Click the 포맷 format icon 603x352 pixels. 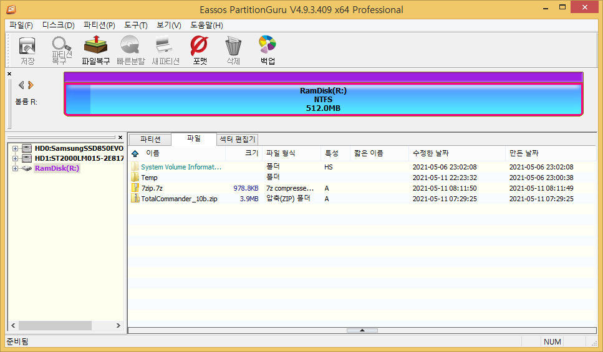[200, 50]
